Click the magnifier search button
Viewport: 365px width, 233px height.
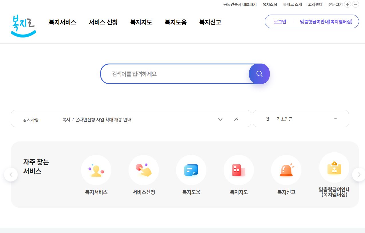259,74
